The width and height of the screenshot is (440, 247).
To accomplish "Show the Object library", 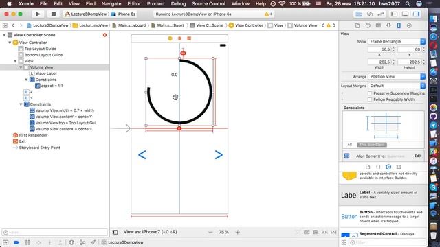I will (x=388, y=167).
